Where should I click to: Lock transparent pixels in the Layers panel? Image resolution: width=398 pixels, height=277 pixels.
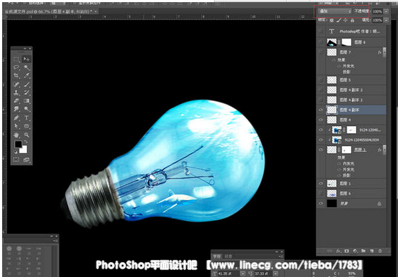[x=332, y=20]
